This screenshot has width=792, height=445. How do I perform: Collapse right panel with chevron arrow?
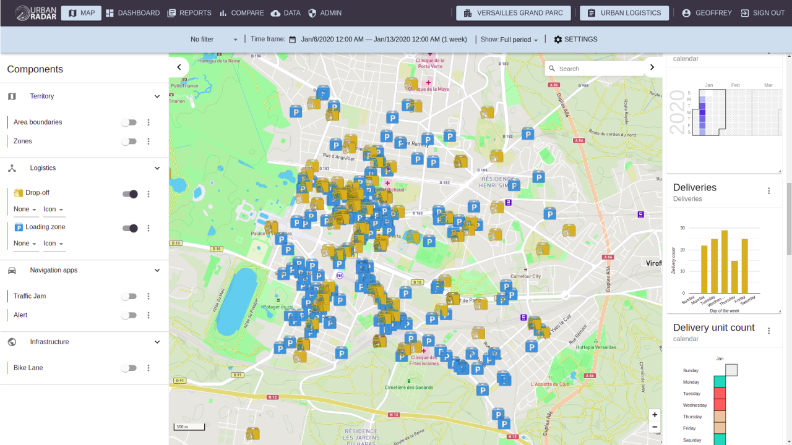(x=652, y=67)
